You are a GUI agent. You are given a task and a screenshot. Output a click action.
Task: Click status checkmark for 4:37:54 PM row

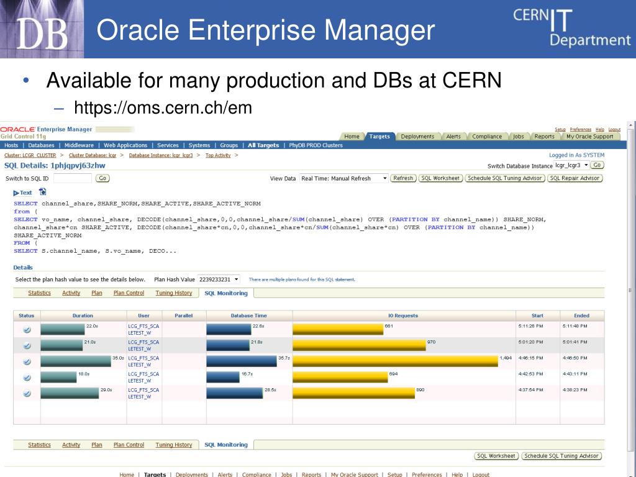[27, 393]
